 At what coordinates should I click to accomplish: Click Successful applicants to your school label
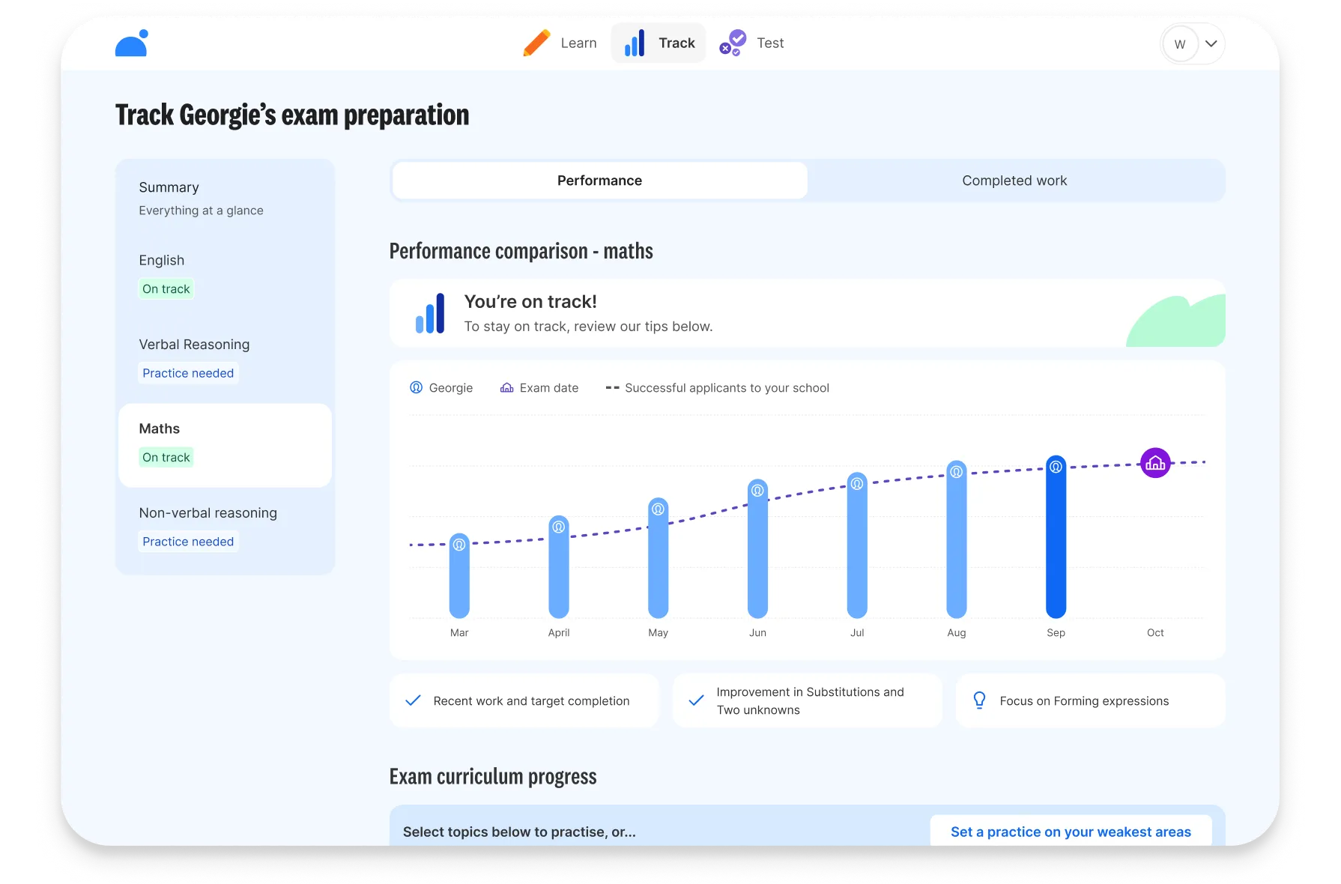727,388
